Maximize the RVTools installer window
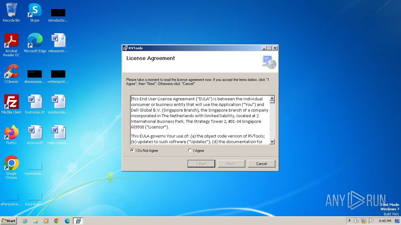 [x=269, y=48]
